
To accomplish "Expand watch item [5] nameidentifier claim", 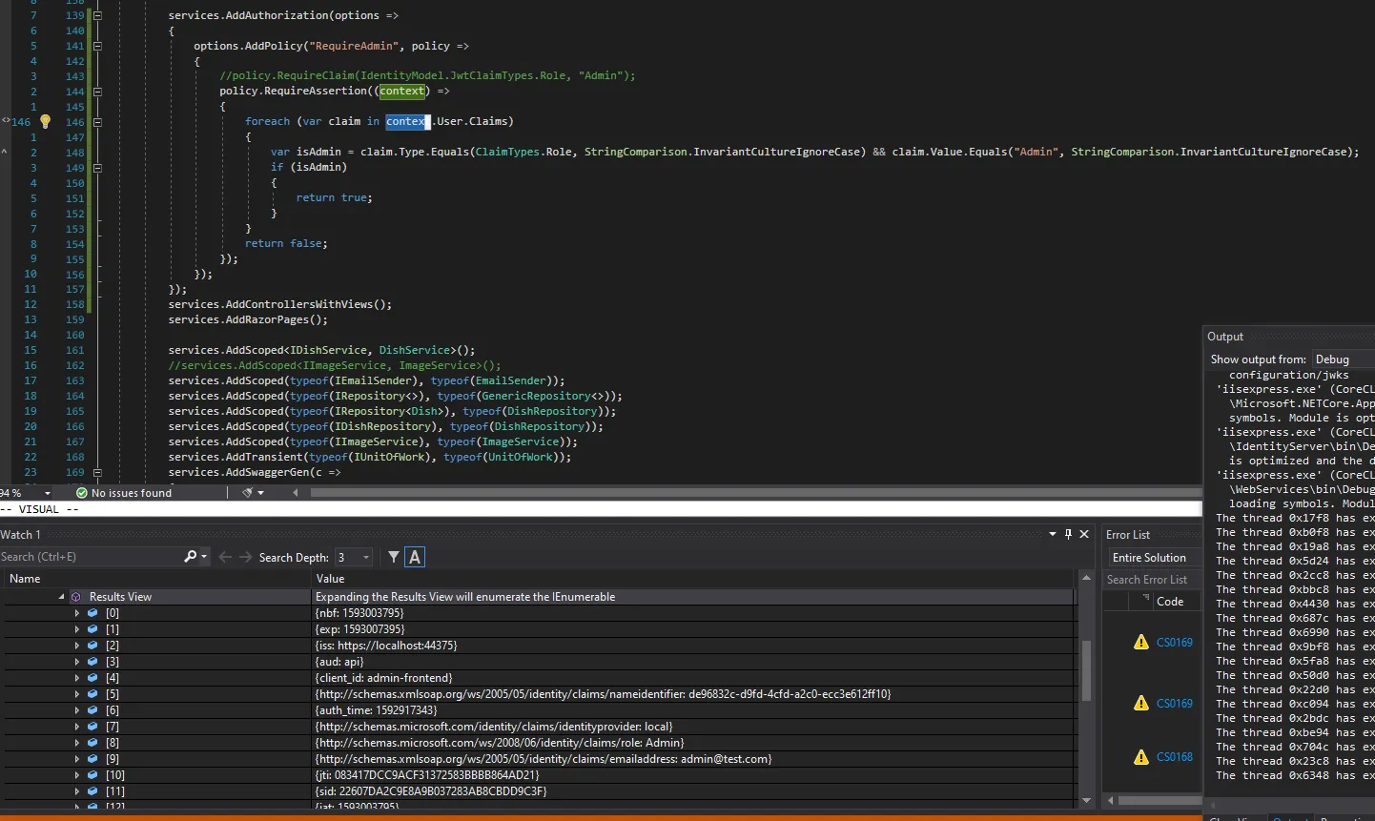I will tap(77, 694).
